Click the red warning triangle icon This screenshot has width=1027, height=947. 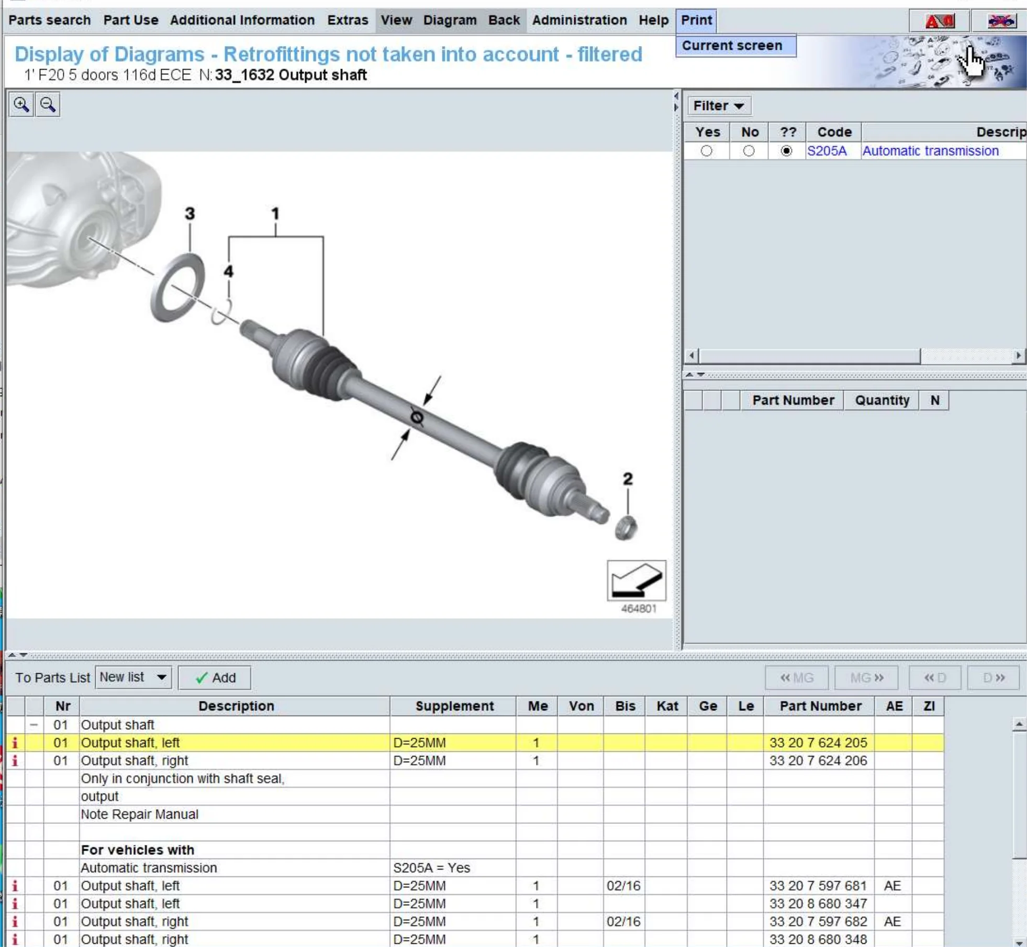click(940, 21)
